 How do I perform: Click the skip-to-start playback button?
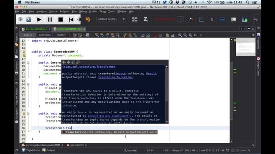click(x=71, y=20)
